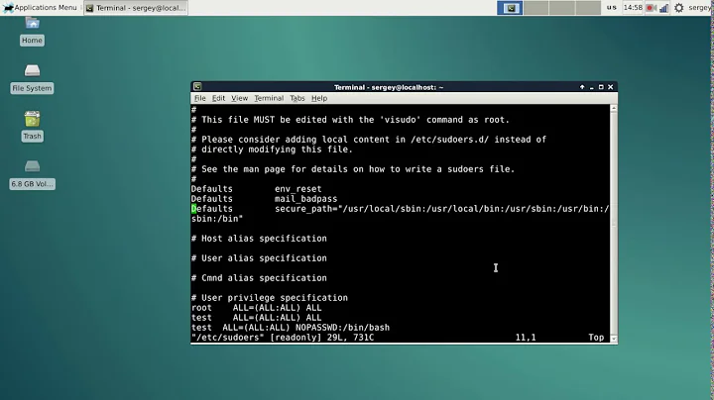
Task: Click the terminal vertical scrollbar track
Action: pos(614,223)
